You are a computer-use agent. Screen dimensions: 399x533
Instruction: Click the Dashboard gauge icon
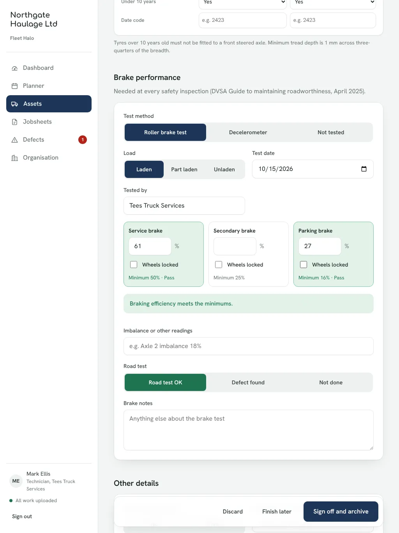(x=15, y=68)
